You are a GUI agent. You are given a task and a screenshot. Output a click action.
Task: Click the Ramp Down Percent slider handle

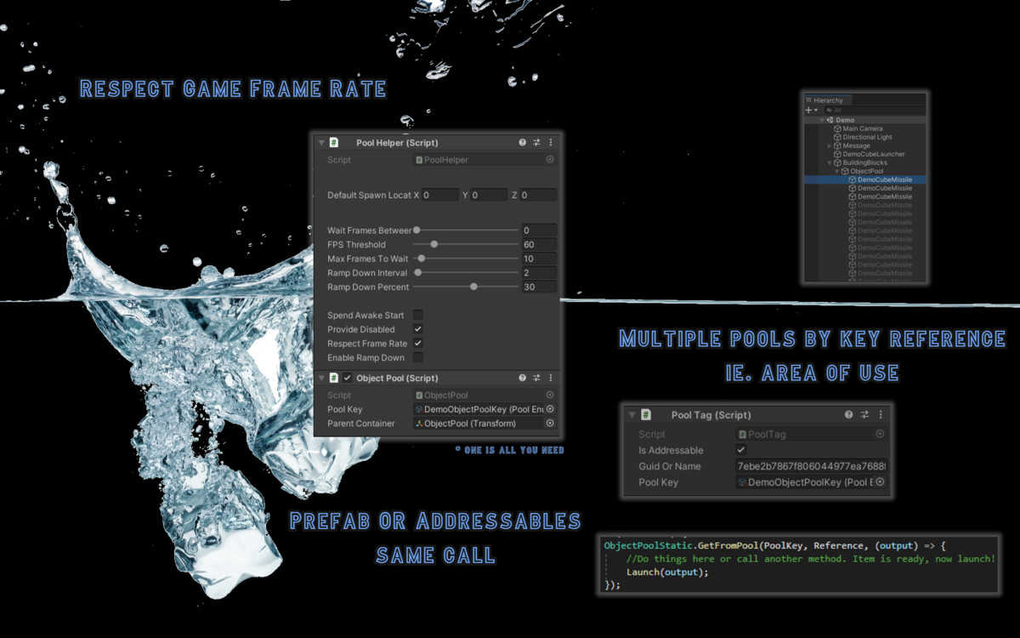(x=473, y=287)
